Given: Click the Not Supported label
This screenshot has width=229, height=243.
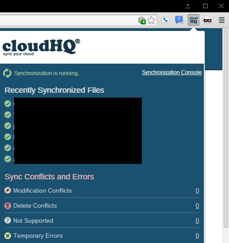Looking at the screenshot, I should pos(33,220).
